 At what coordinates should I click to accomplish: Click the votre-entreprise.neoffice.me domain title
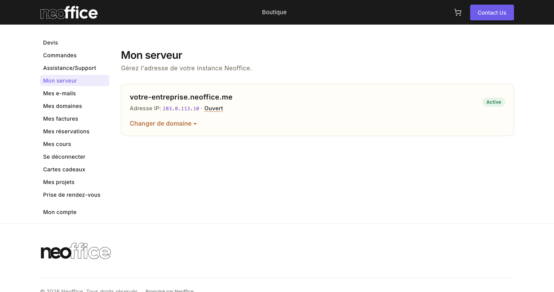pos(181,97)
